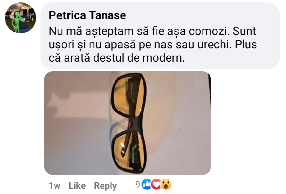
Task: Like Petrica Tanase's comment
Action: [77, 185]
